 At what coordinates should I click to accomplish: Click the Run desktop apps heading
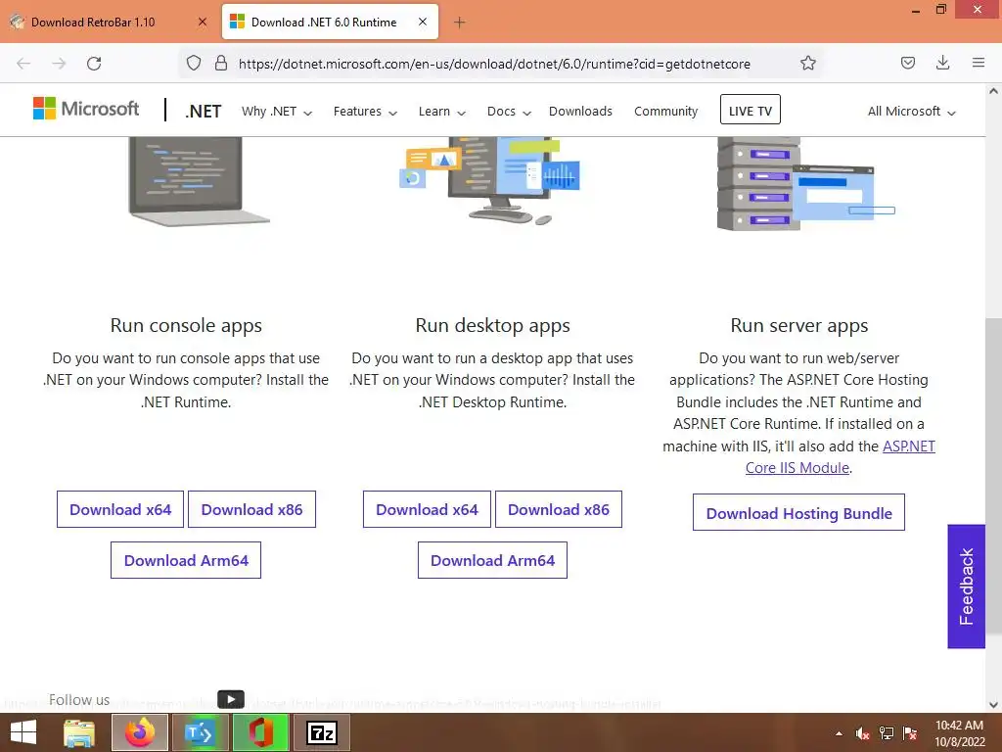[493, 325]
